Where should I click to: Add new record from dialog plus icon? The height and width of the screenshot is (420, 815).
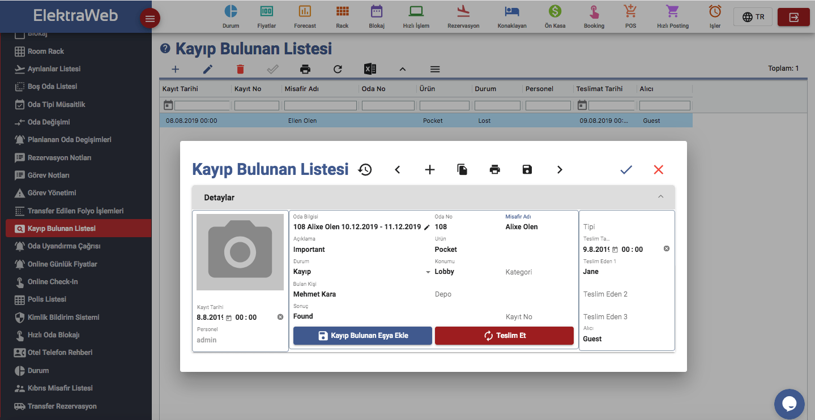pyautogui.click(x=430, y=169)
